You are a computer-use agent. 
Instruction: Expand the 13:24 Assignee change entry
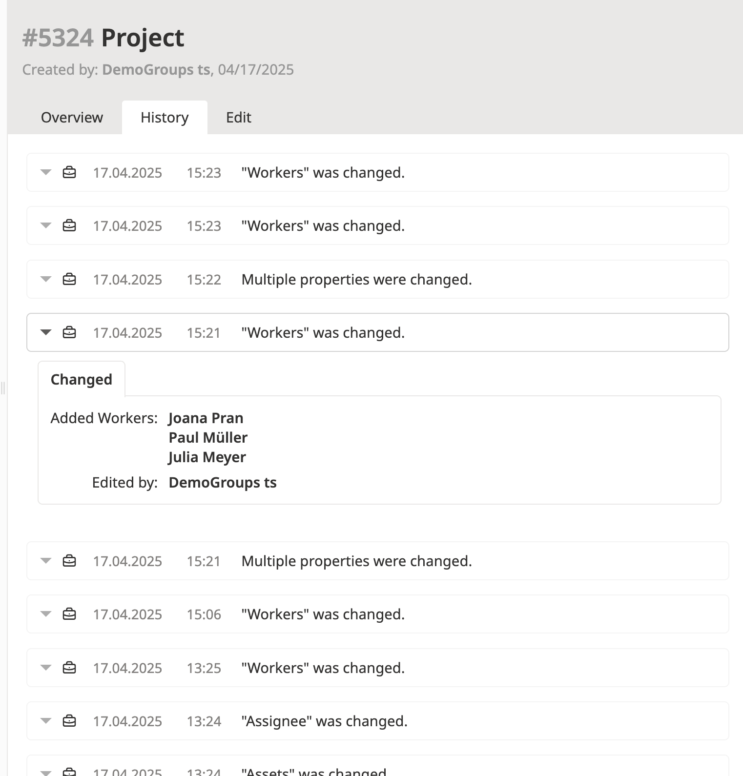[46, 721]
